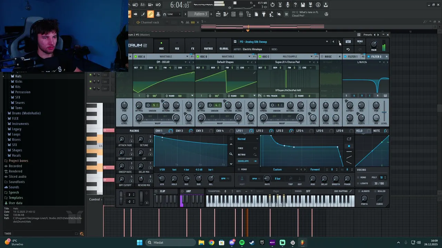Enable the NOISE oscillator
The width and height of the screenshot is (442, 248).
tap(322, 56)
